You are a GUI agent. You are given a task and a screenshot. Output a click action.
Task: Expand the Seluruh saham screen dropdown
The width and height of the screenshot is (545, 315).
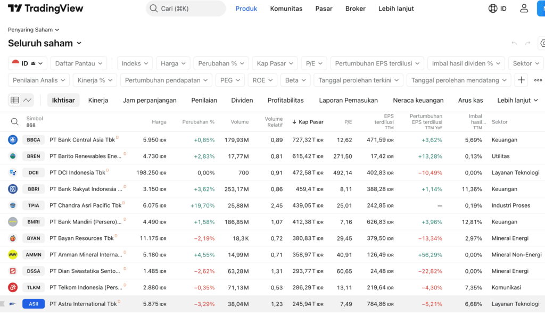[x=45, y=43]
